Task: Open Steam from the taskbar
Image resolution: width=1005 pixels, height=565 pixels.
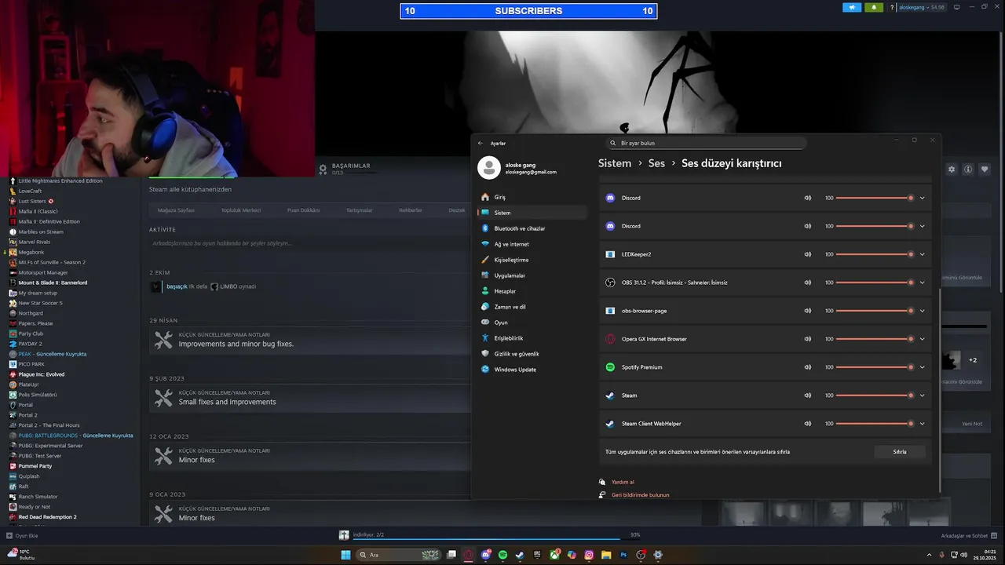Action: [x=520, y=555]
